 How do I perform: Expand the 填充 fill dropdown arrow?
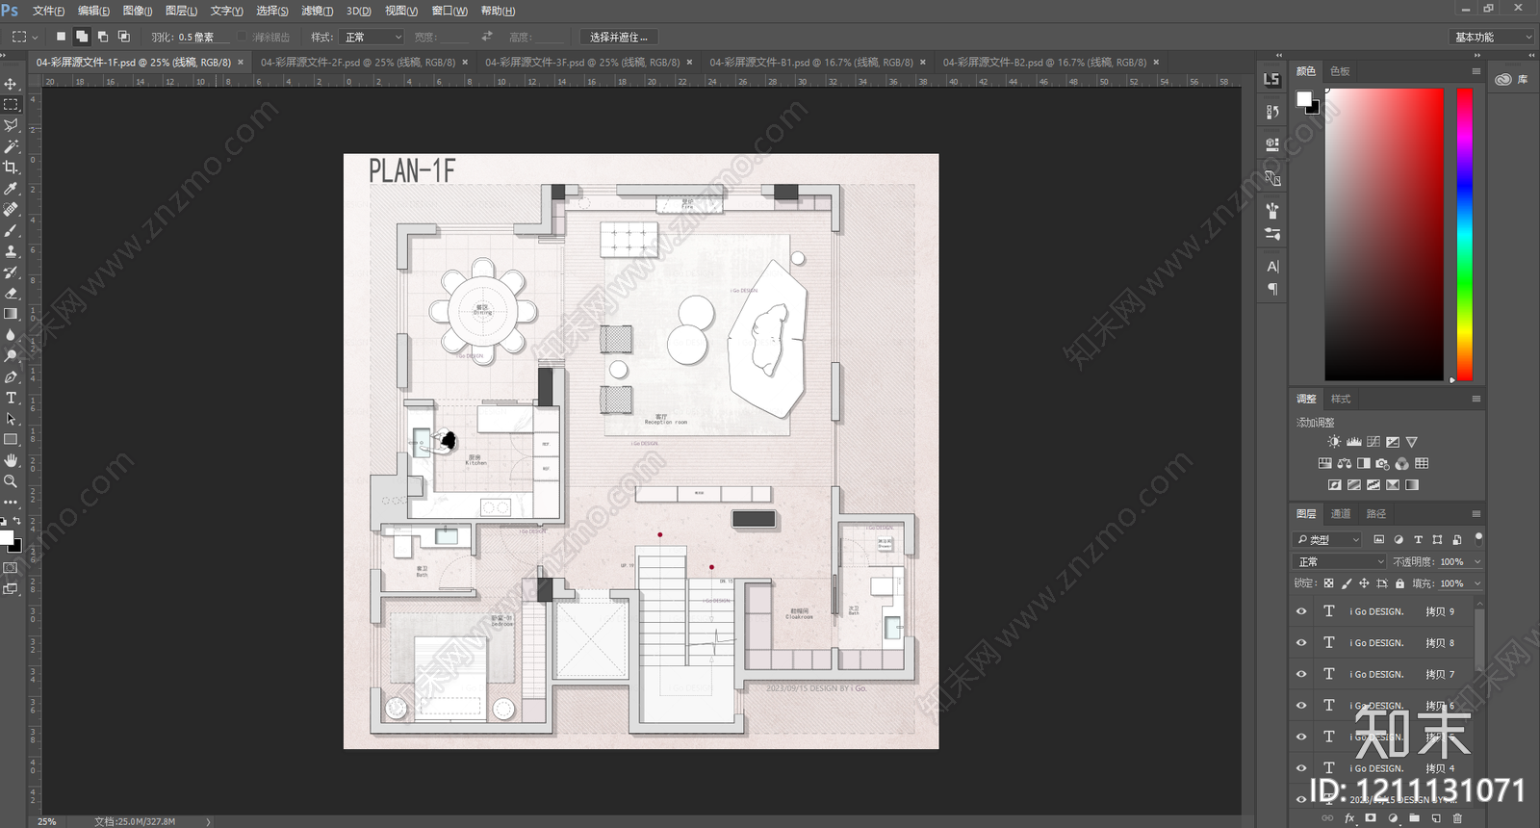(1477, 583)
